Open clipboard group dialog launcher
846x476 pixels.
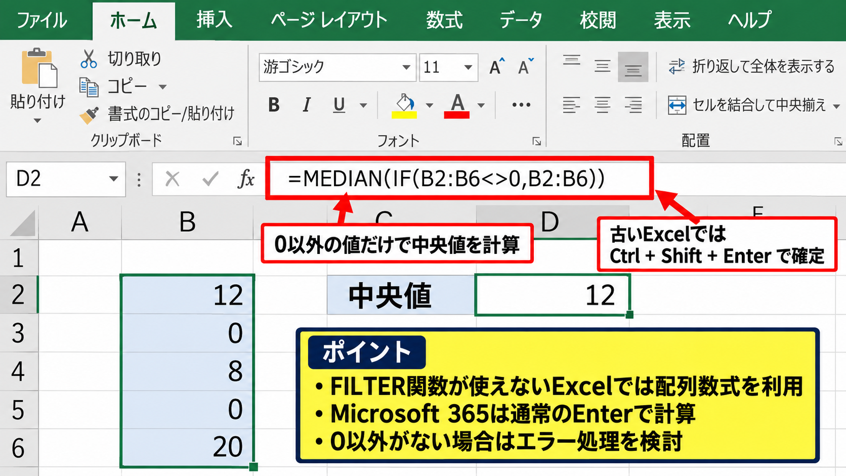point(237,141)
